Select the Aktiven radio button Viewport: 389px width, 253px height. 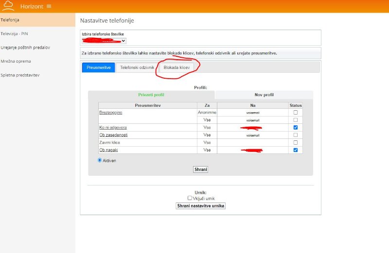(100, 160)
